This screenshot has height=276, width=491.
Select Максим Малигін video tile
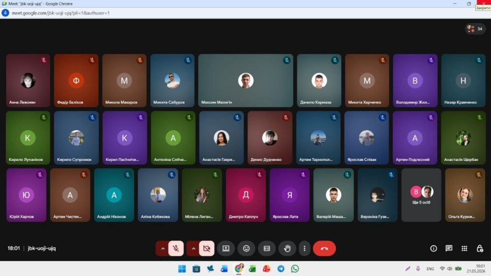245,81
